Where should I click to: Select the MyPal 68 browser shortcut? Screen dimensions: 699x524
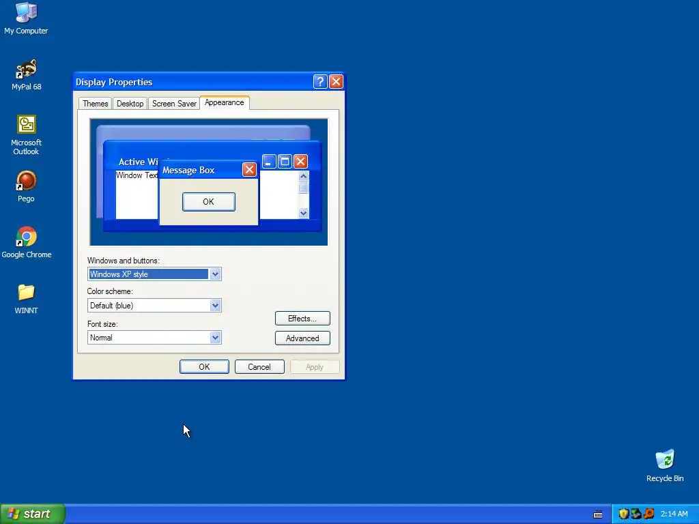27,74
